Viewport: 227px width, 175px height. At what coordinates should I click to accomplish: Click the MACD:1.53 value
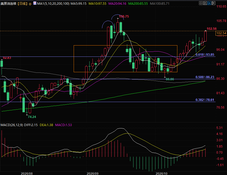pyautogui.click(x=63, y=125)
